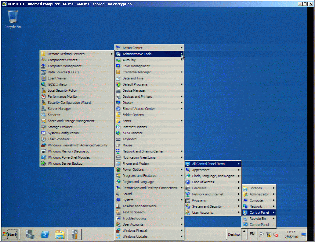Click the Windows Server Backup icon
Screen dimensions: 315x242
tap(43, 163)
